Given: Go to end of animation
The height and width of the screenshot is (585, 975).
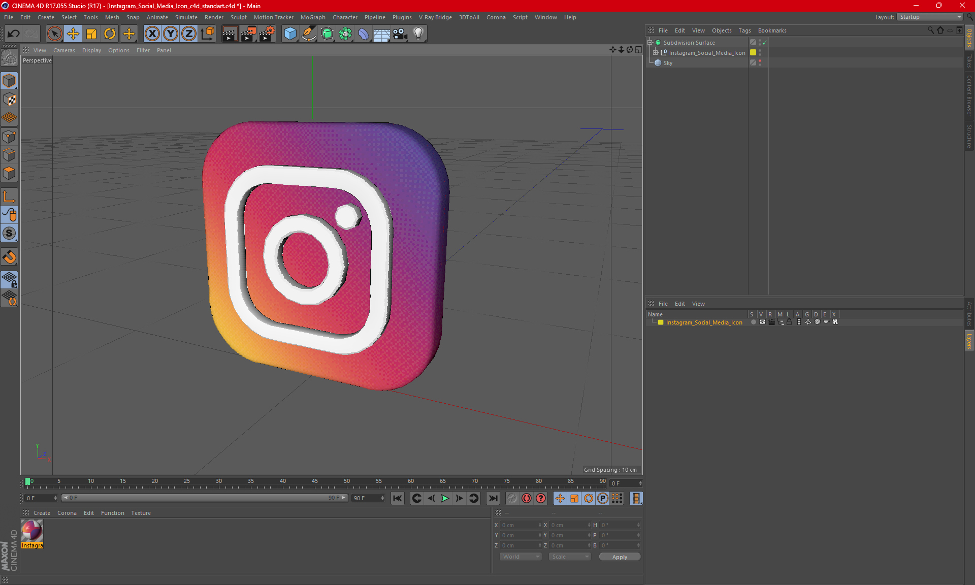Looking at the screenshot, I should (x=493, y=498).
